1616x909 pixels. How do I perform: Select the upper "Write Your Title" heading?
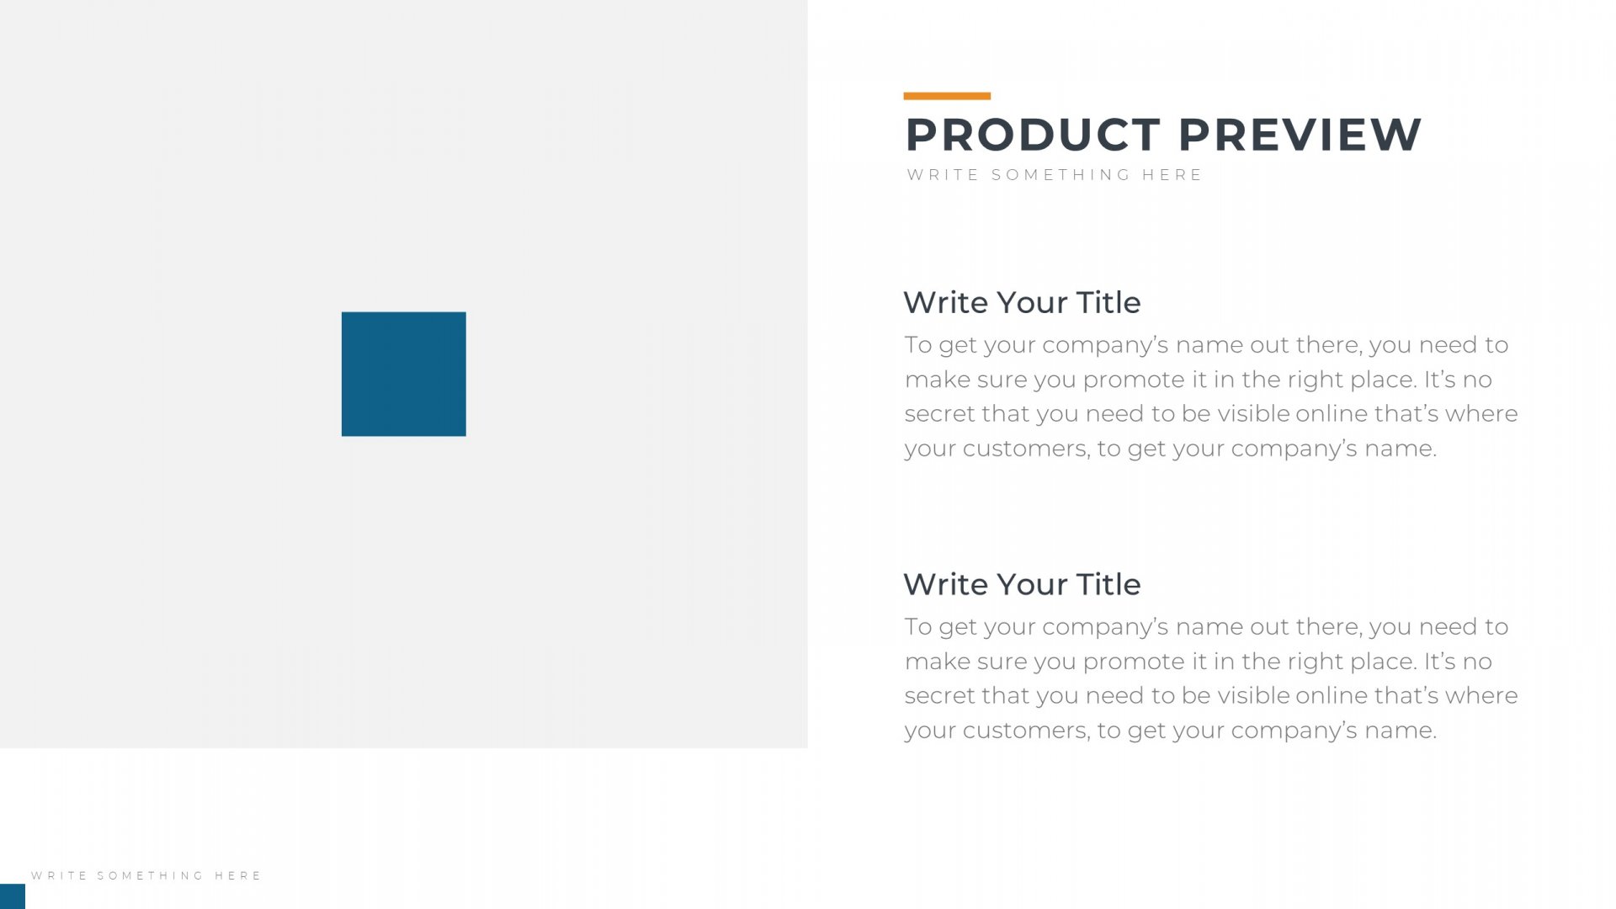(1022, 302)
